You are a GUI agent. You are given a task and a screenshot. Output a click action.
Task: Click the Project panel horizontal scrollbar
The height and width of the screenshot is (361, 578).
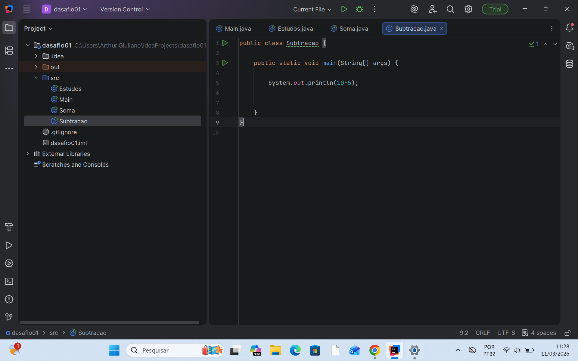tap(109, 322)
